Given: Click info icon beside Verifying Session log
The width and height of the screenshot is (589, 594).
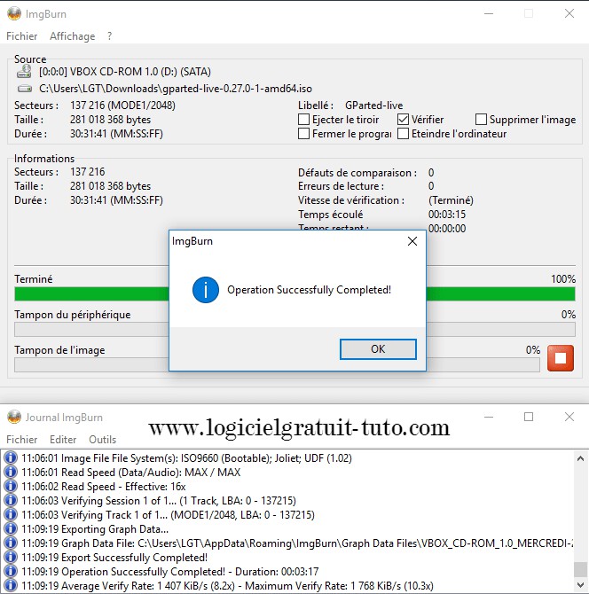Looking at the screenshot, I should click(x=11, y=500).
